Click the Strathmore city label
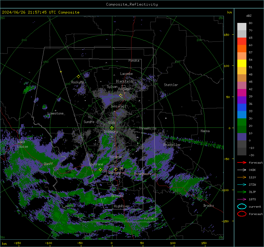Viewport: 264px width, 247px height. 143,174
